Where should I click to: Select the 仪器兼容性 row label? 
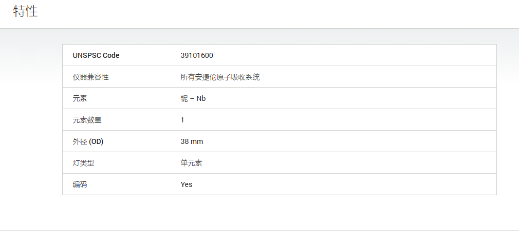[x=90, y=77]
